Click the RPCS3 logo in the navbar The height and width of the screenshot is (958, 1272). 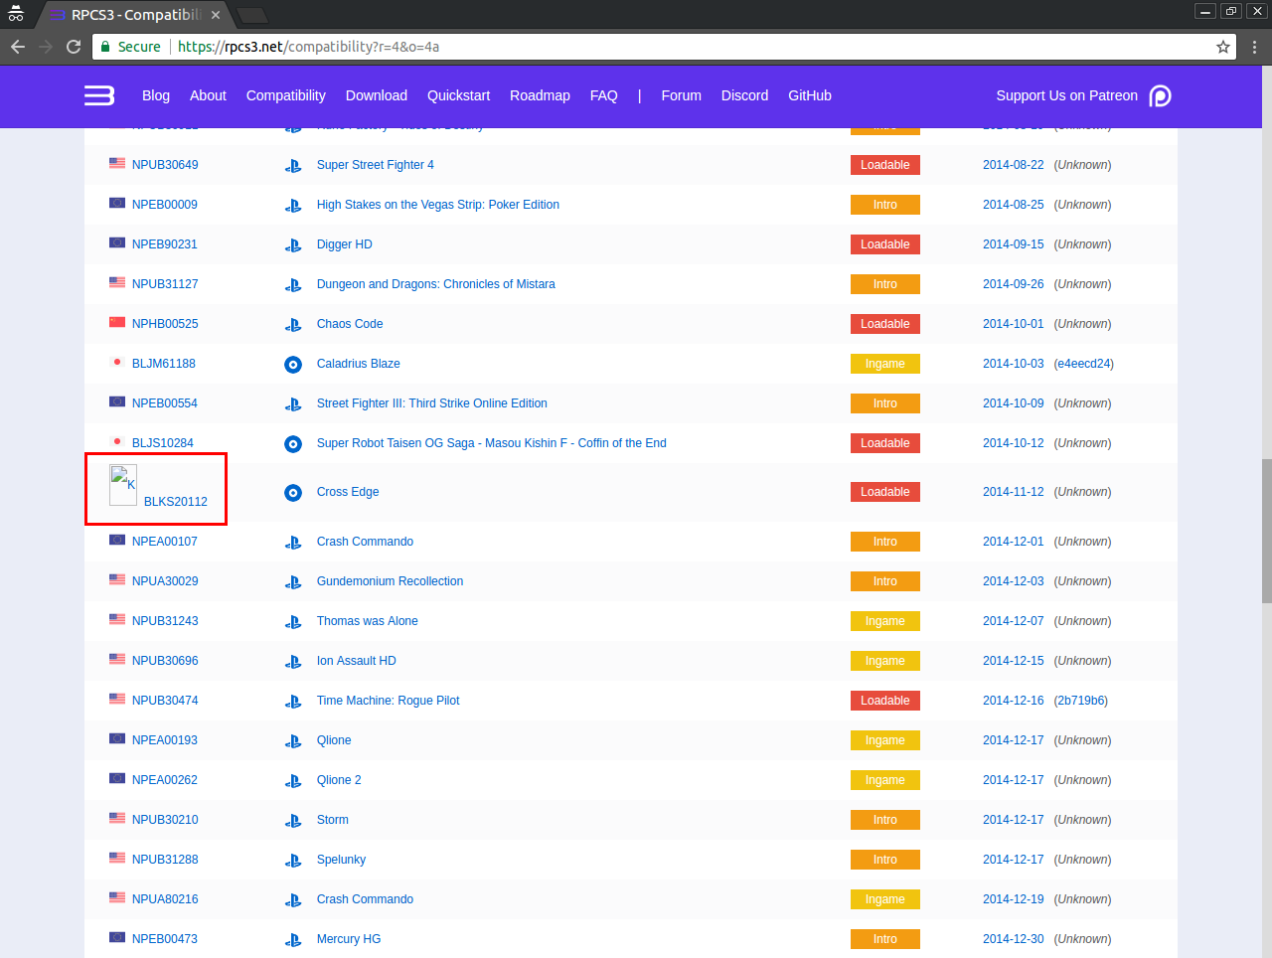coord(99,95)
